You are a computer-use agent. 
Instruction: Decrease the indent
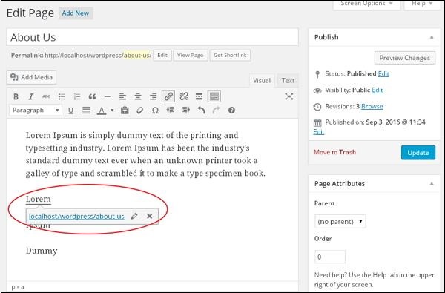click(171, 111)
